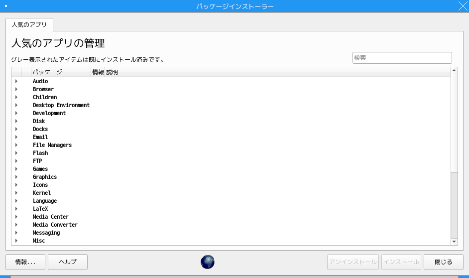Screen dimensions: 469x278
Task: Expand the Games category arrow
Action: (16, 169)
